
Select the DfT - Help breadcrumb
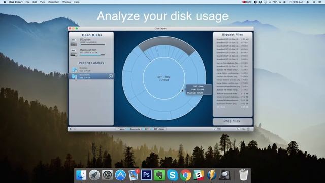coord(158,129)
